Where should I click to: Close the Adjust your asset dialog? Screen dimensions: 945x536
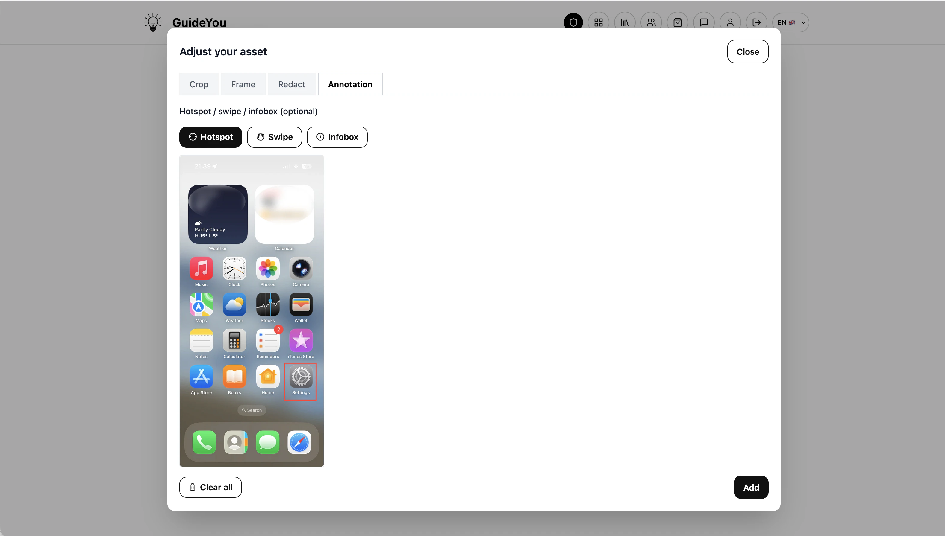(748, 51)
